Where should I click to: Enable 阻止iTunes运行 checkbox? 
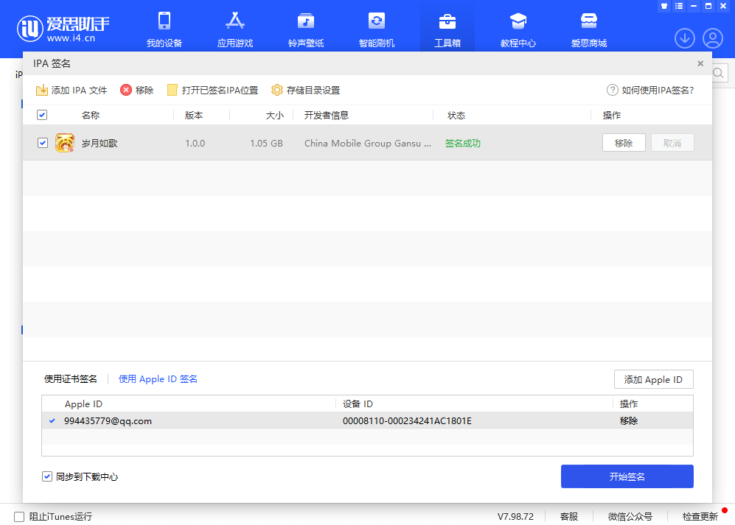coord(19,517)
